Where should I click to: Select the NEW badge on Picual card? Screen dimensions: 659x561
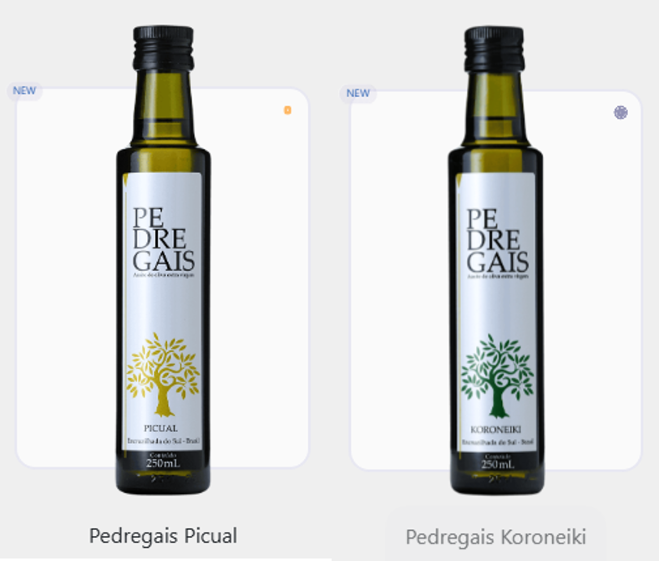coord(24,91)
